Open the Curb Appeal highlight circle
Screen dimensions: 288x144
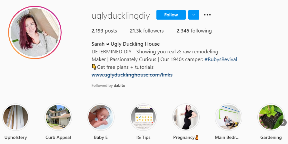(x=58, y=117)
